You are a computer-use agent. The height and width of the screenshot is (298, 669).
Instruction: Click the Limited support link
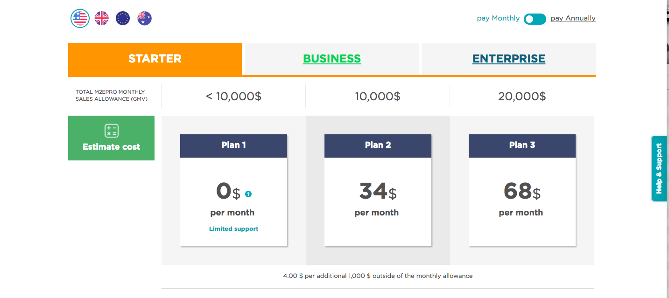[x=233, y=229]
